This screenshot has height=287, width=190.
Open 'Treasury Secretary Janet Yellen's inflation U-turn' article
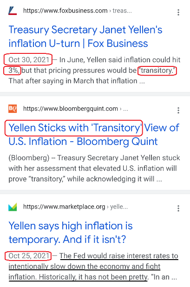pos(85,37)
